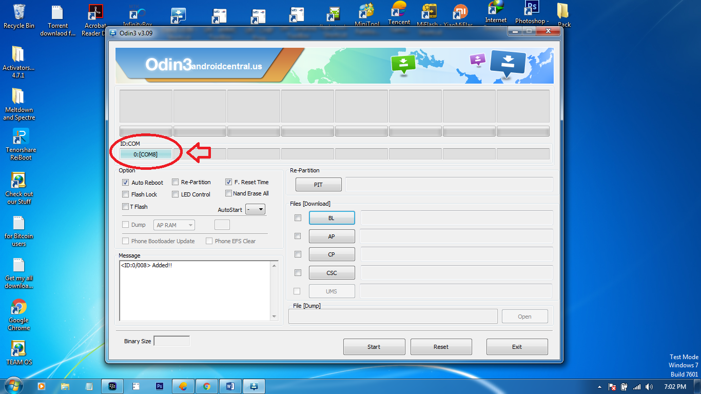The width and height of the screenshot is (701, 394).
Task: Tick the checkbox beside the AP button
Action: (298, 236)
